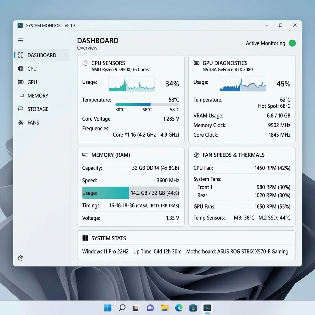Click the System Monitor app icon in title bar

coord(20,26)
